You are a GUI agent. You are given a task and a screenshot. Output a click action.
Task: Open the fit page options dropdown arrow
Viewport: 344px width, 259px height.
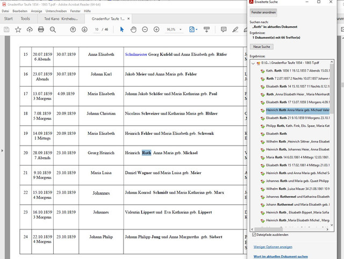click(196, 30)
